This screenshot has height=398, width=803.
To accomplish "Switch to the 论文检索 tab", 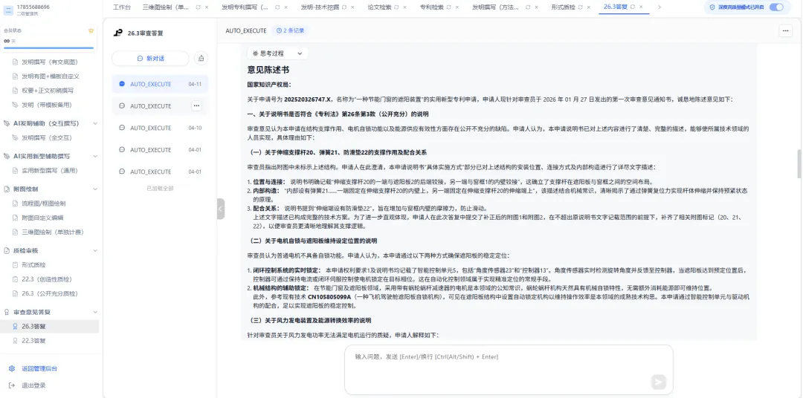I will click(378, 7).
